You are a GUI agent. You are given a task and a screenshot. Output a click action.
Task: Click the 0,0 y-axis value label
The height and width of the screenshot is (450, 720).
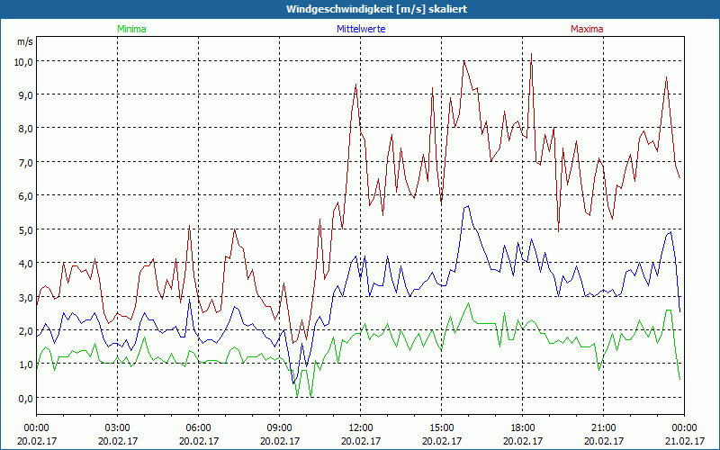[22, 398]
